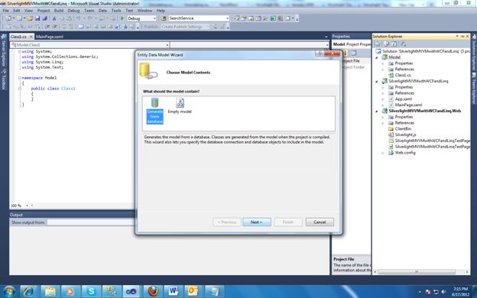Image resolution: width=477 pixels, height=298 pixels.
Task: Click Refresh icon in Solution Explorer toolbar
Action: pos(394,44)
